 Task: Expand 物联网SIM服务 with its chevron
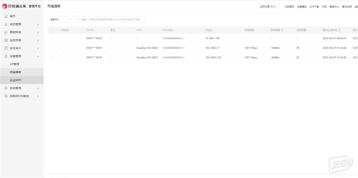(x=38, y=96)
